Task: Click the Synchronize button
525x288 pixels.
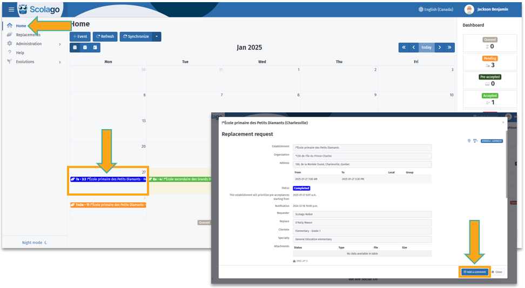Action: [136, 37]
